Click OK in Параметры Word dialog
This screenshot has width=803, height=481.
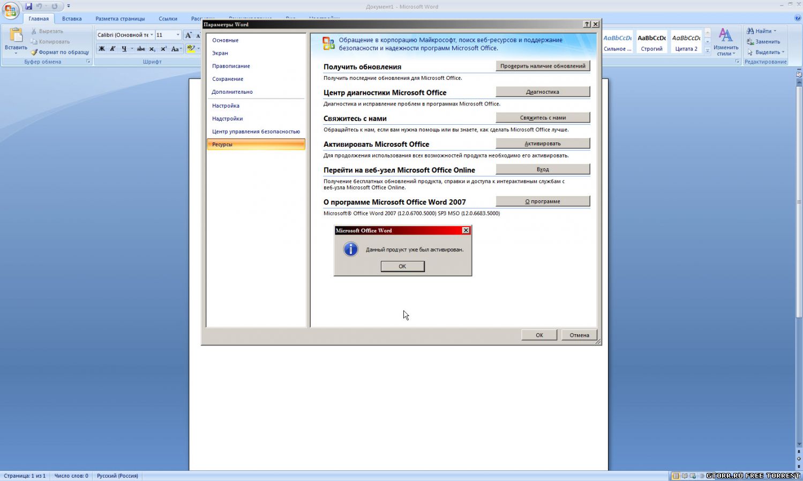[539, 335]
